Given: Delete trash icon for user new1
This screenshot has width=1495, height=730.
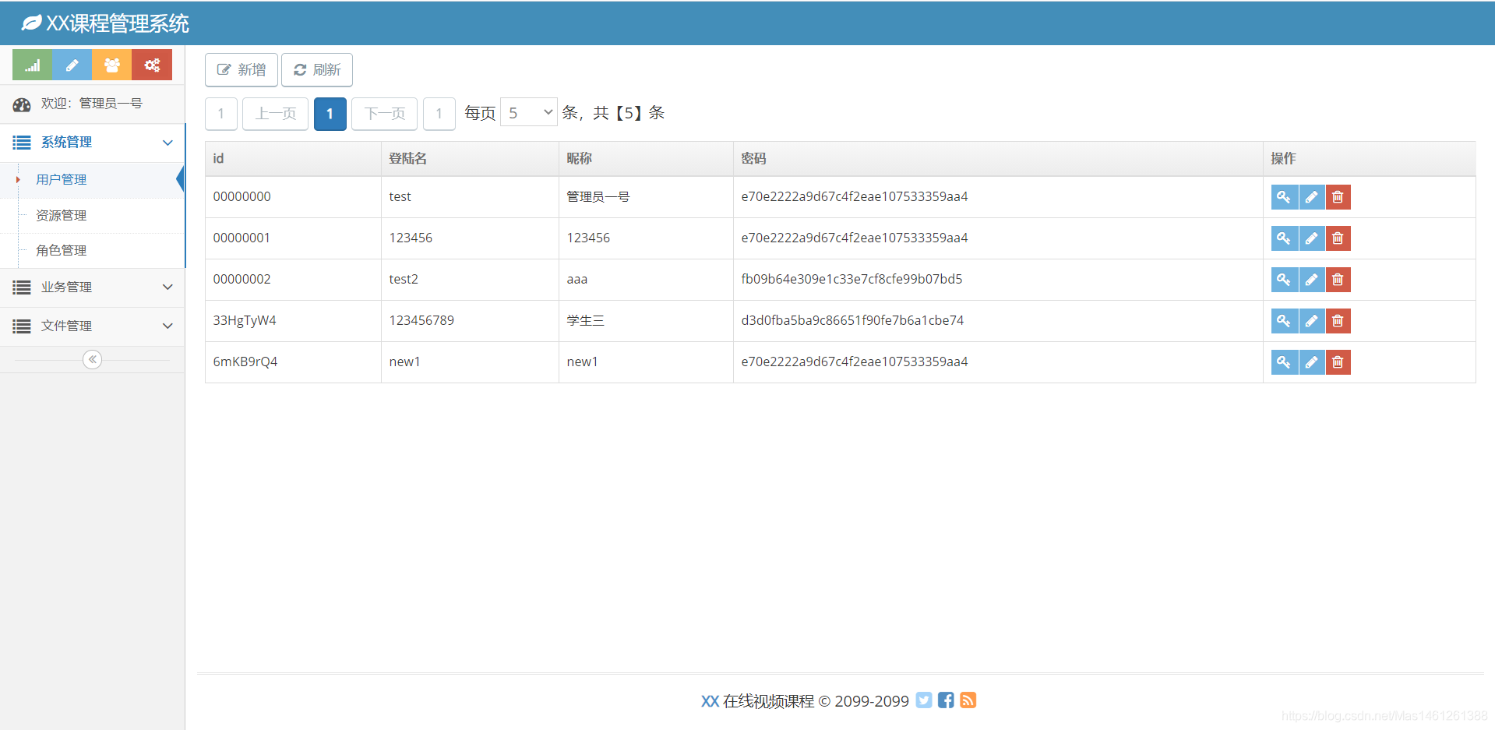Looking at the screenshot, I should (1338, 362).
